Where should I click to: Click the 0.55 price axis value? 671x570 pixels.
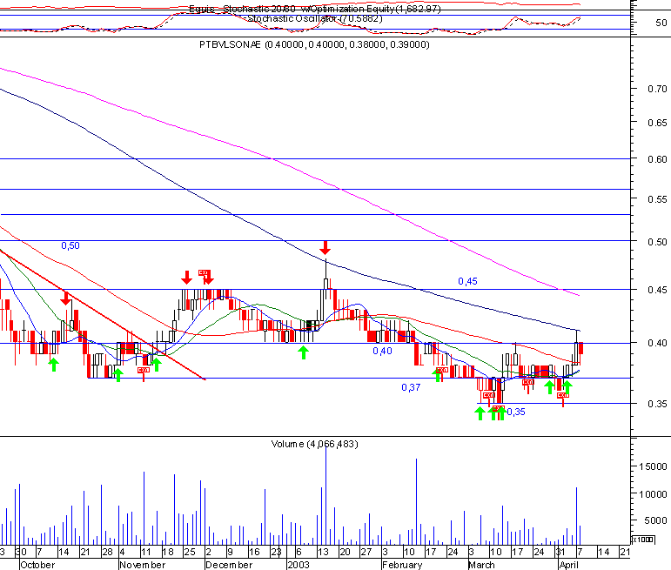(x=657, y=199)
